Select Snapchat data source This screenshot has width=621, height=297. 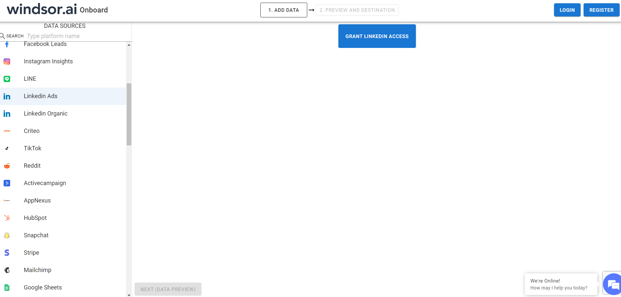pyautogui.click(x=63, y=235)
